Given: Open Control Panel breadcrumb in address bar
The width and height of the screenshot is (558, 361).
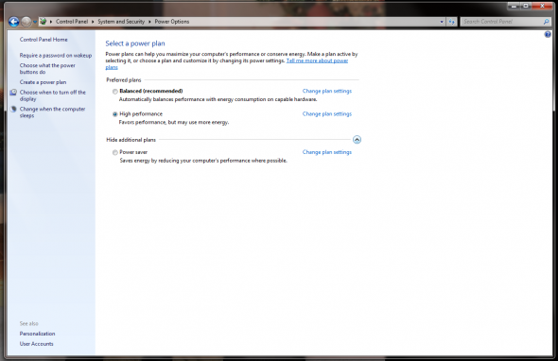Looking at the screenshot, I should tap(72, 22).
